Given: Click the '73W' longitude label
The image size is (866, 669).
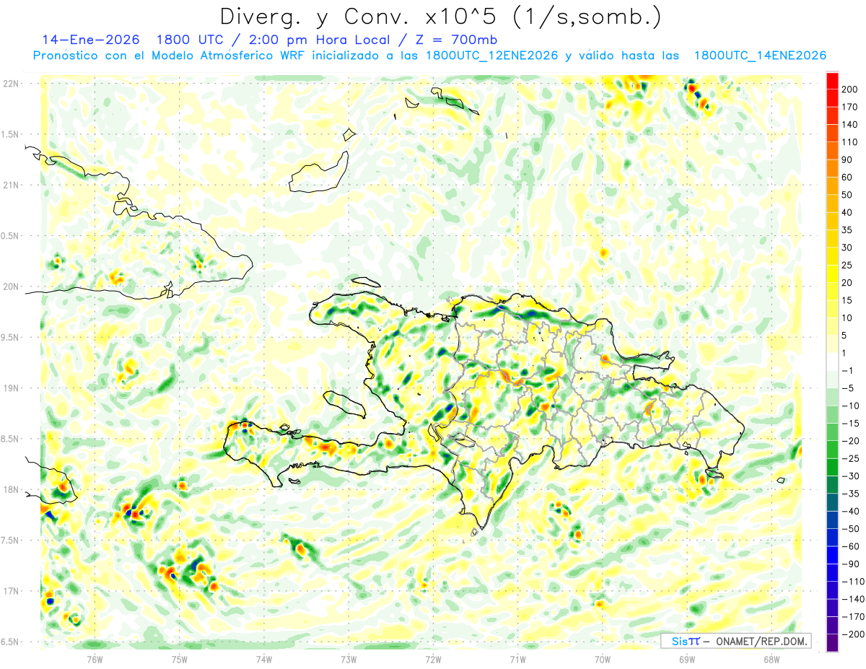Looking at the screenshot, I should pos(349,659).
